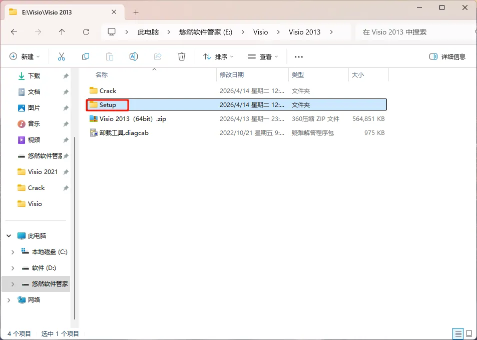Open 文档 in the sidebar
The image size is (477, 340).
34,92
